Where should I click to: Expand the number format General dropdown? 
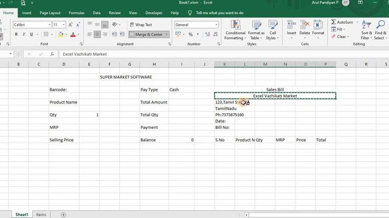(x=216, y=25)
